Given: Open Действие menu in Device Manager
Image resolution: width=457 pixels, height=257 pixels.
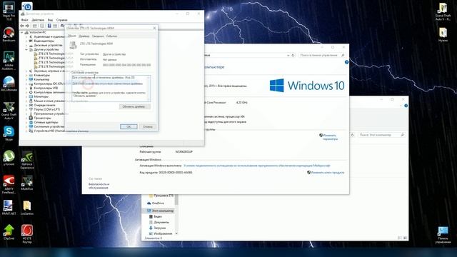Looking at the screenshot, I should tap(38, 20).
